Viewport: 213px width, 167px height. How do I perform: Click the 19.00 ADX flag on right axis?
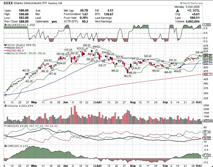pyautogui.click(x=207, y=138)
